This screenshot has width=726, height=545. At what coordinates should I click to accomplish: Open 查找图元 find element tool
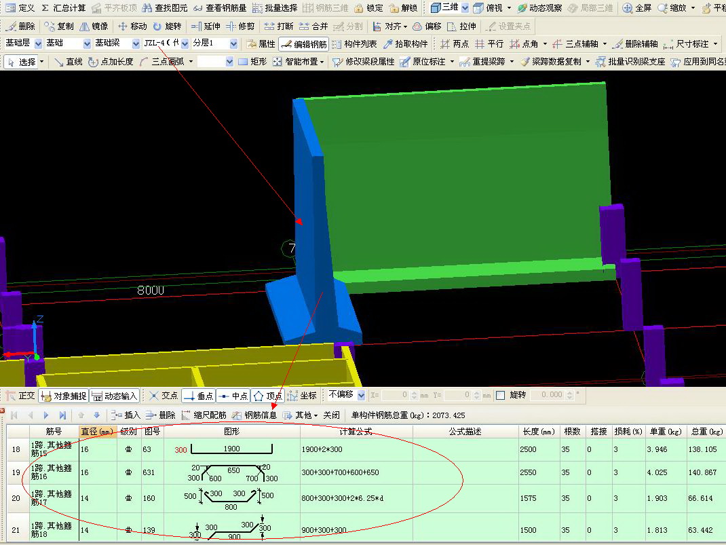(165, 8)
